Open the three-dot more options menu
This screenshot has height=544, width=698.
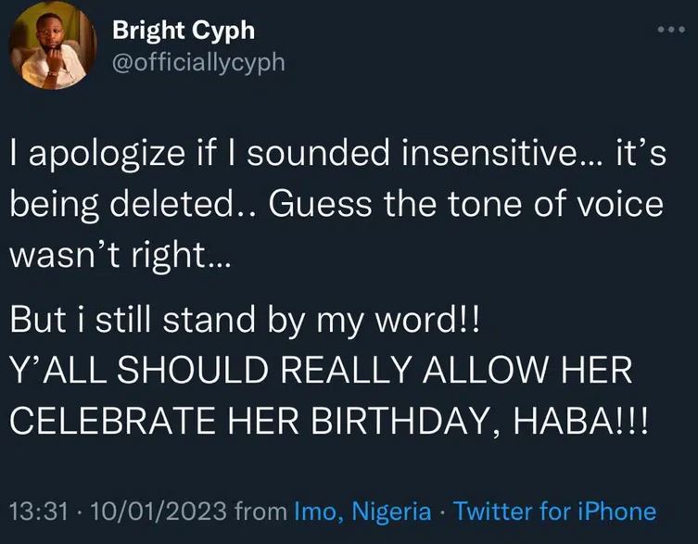tap(667, 30)
